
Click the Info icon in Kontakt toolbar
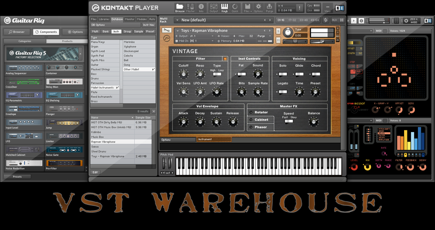tap(201, 8)
